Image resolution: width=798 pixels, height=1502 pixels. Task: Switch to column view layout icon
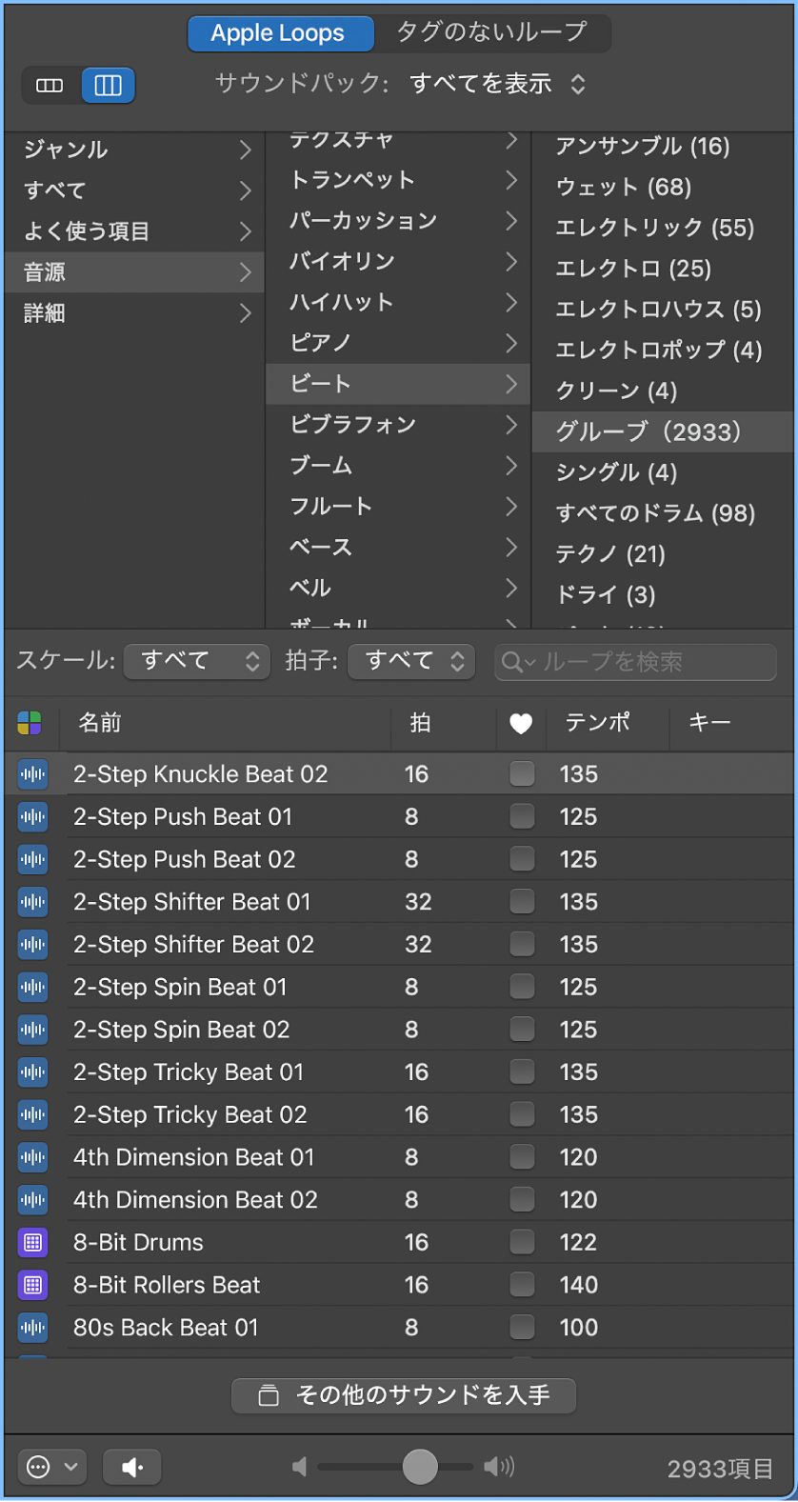coord(108,86)
